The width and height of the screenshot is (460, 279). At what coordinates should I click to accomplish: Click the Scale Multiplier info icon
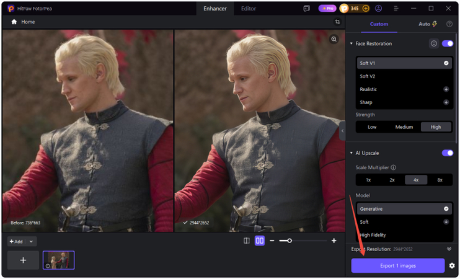coord(394,167)
